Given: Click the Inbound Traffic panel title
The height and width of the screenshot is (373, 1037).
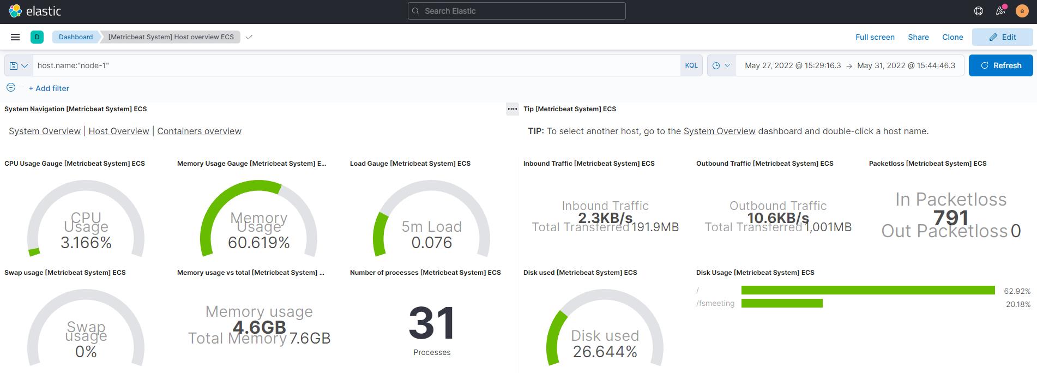Looking at the screenshot, I should coord(589,164).
